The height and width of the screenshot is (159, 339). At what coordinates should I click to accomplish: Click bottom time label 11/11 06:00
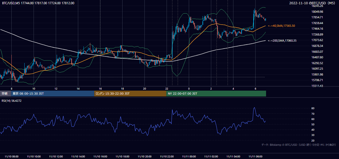click(255, 157)
